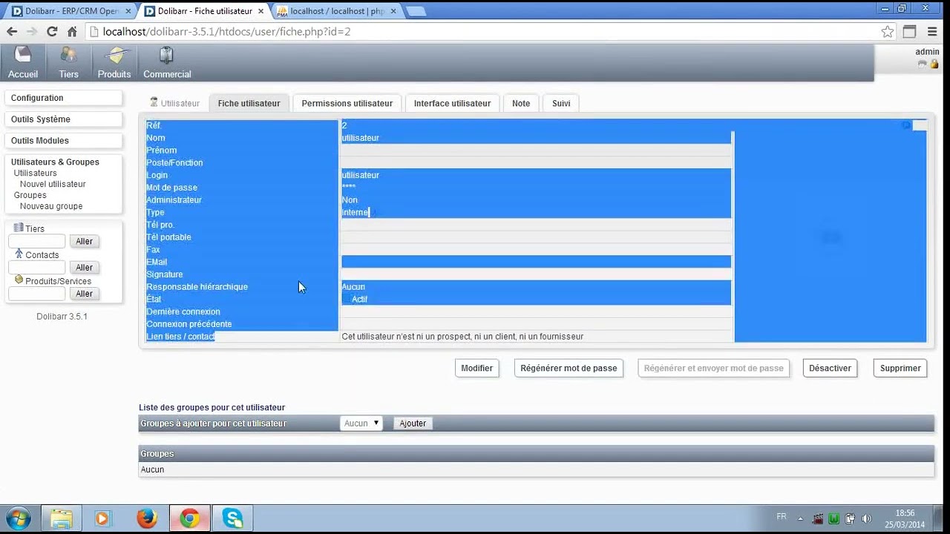
Task: Focus the Tiers search field
Action: click(37, 241)
